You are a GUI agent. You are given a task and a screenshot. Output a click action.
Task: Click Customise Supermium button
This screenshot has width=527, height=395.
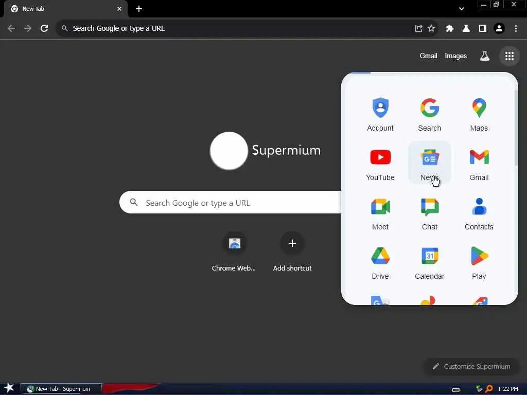point(471,366)
